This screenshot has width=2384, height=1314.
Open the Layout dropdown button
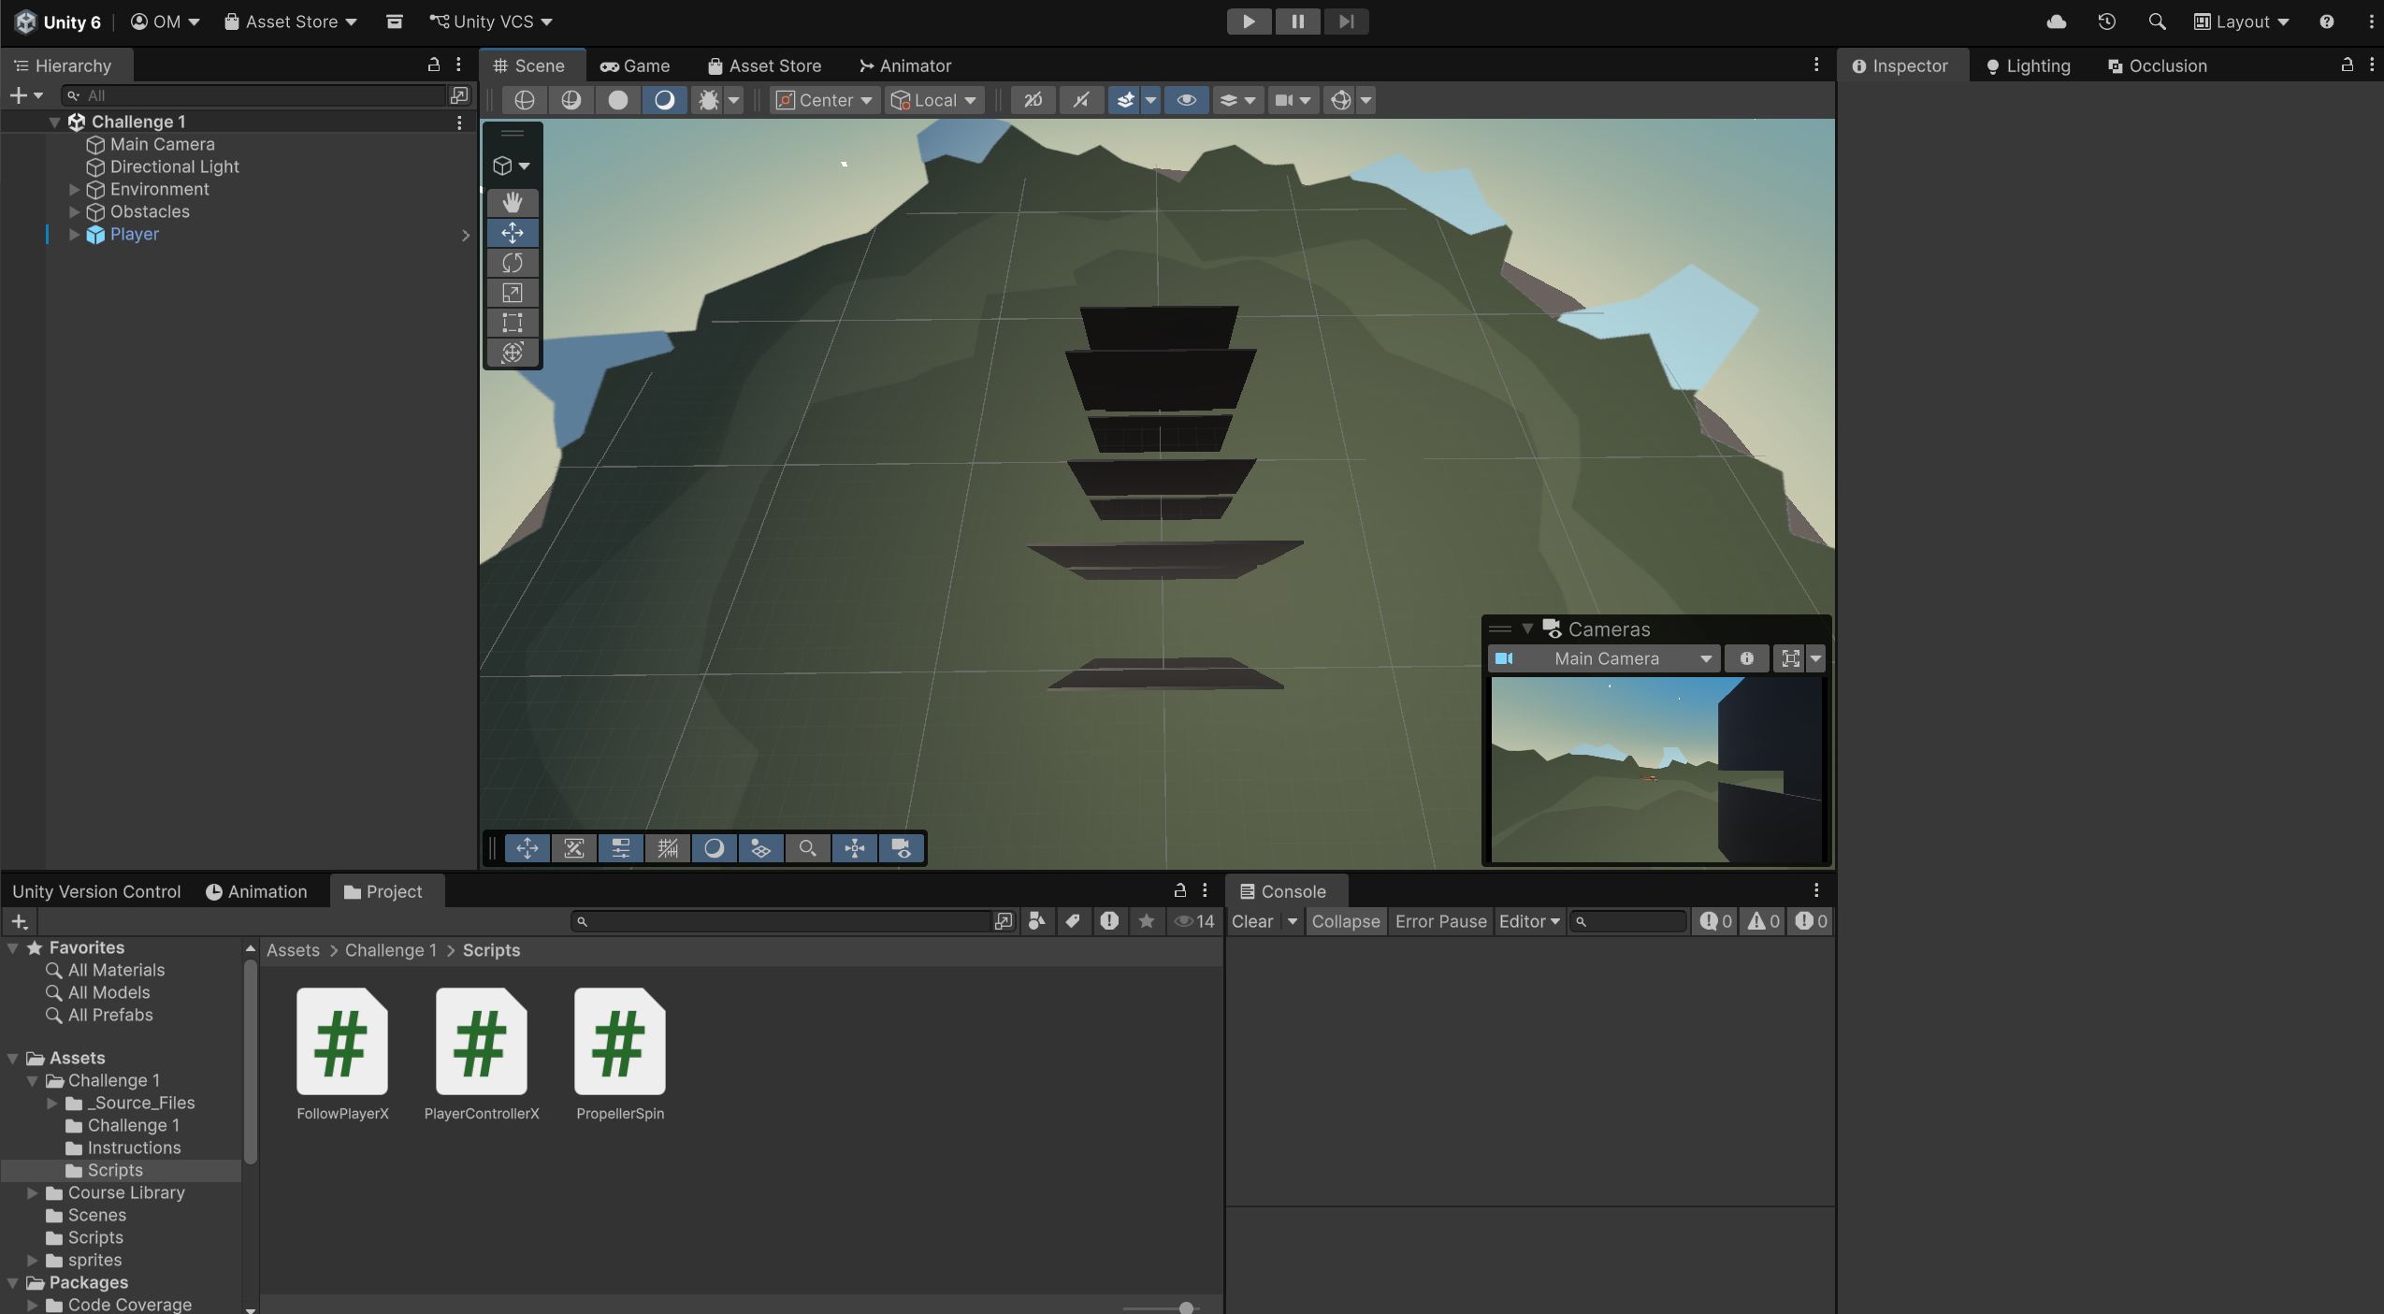[x=2241, y=21]
